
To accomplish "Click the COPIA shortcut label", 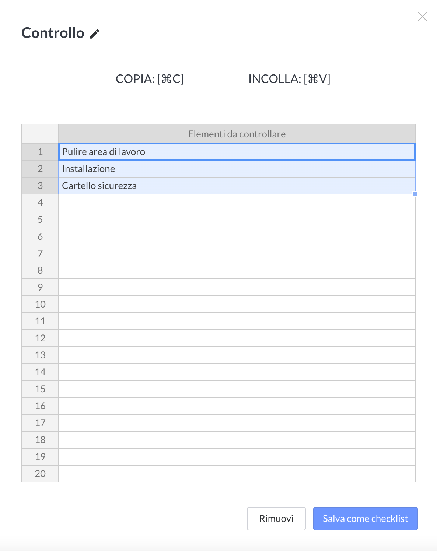I will point(150,78).
